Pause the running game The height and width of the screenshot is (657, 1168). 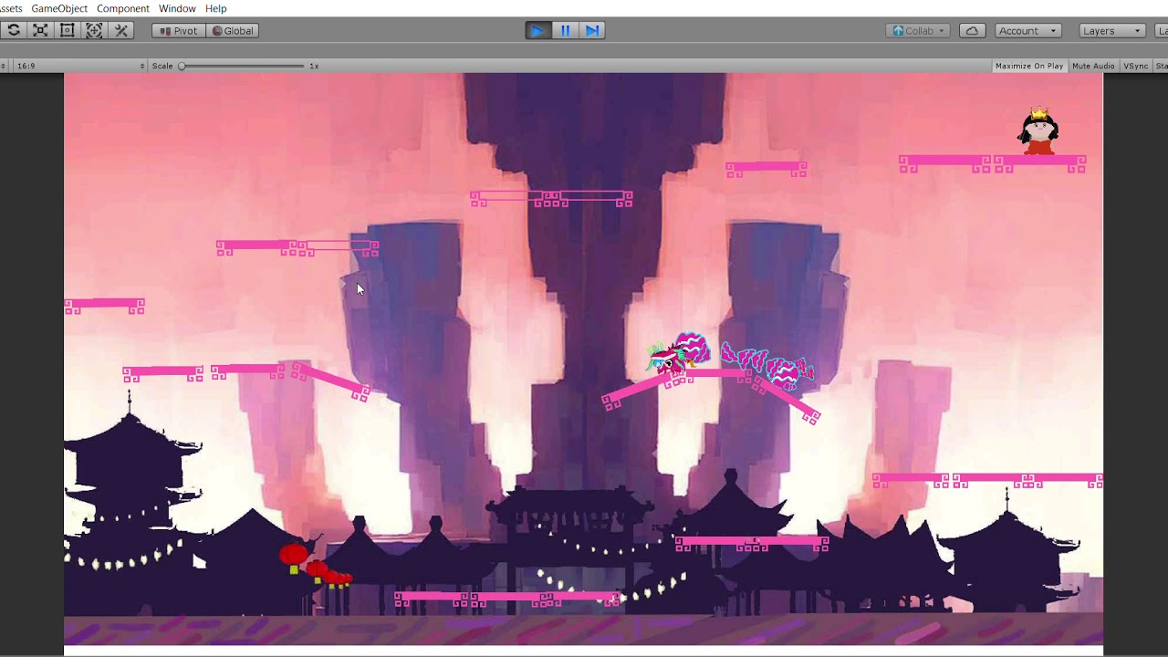(x=565, y=30)
